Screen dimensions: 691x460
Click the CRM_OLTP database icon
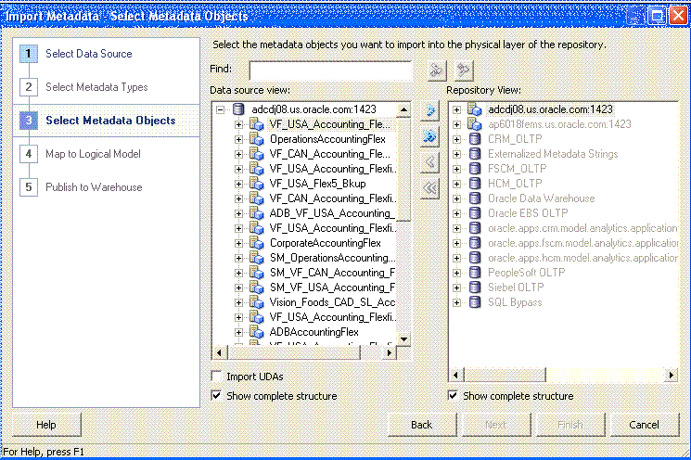[x=475, y=139]
